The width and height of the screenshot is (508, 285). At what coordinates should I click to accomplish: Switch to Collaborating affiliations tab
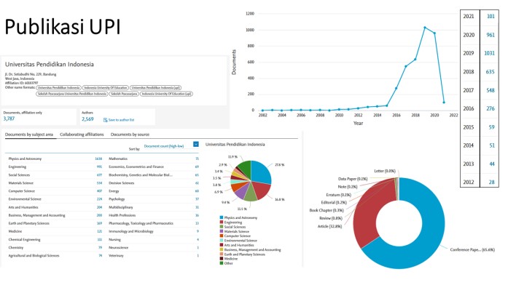click(82, 135)
